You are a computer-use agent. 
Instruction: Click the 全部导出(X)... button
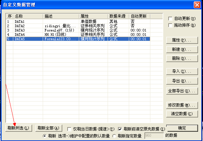point(182,91)
